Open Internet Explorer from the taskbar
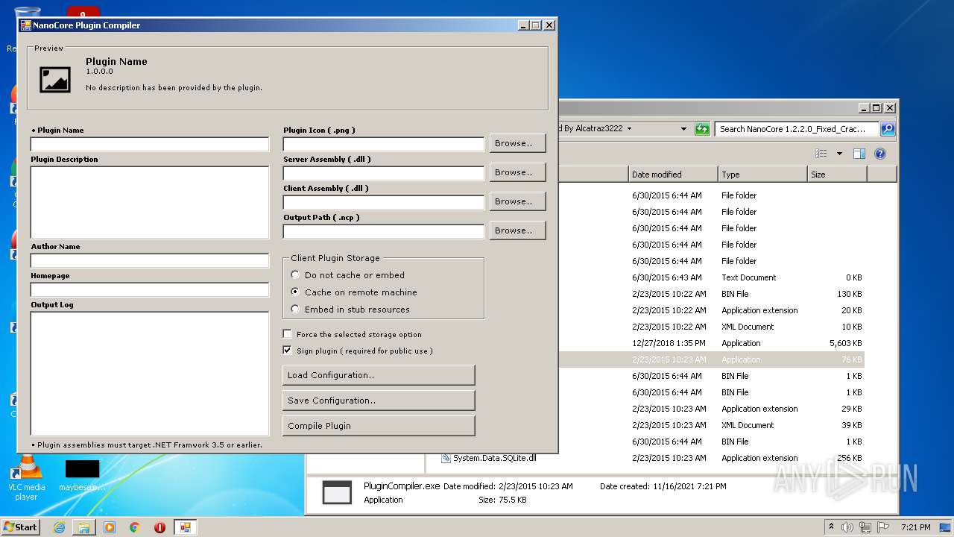The image size is (954, 537). (59, 527)
